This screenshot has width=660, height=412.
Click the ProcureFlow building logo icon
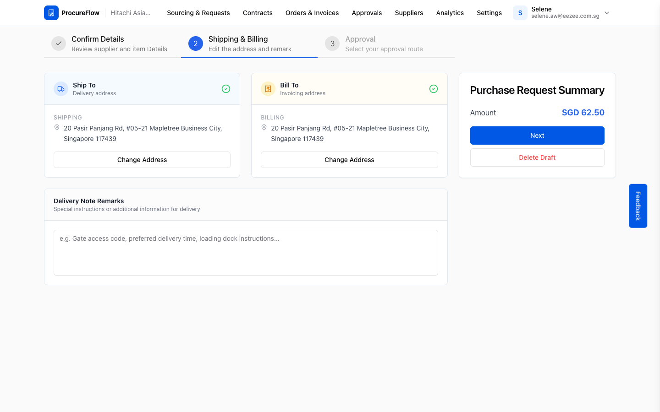pos(51,13)
